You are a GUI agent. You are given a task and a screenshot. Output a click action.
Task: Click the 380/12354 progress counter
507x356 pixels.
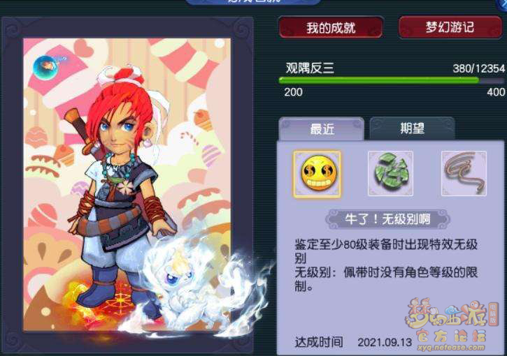(x=479, y=68)
